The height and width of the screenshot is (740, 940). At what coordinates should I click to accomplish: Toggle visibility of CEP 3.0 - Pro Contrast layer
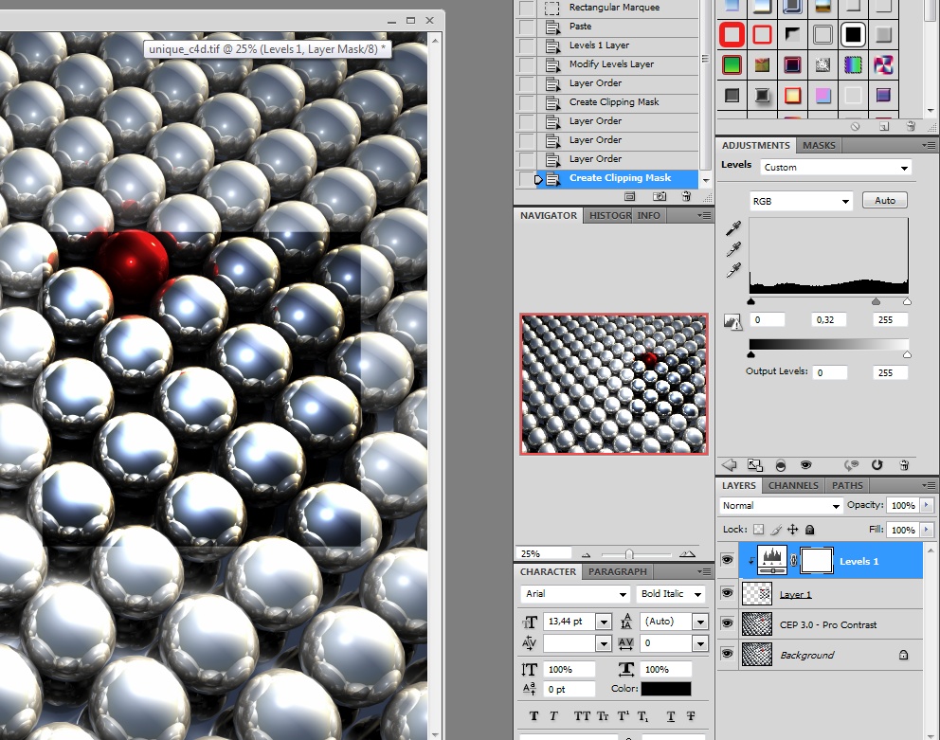point(727,623)
